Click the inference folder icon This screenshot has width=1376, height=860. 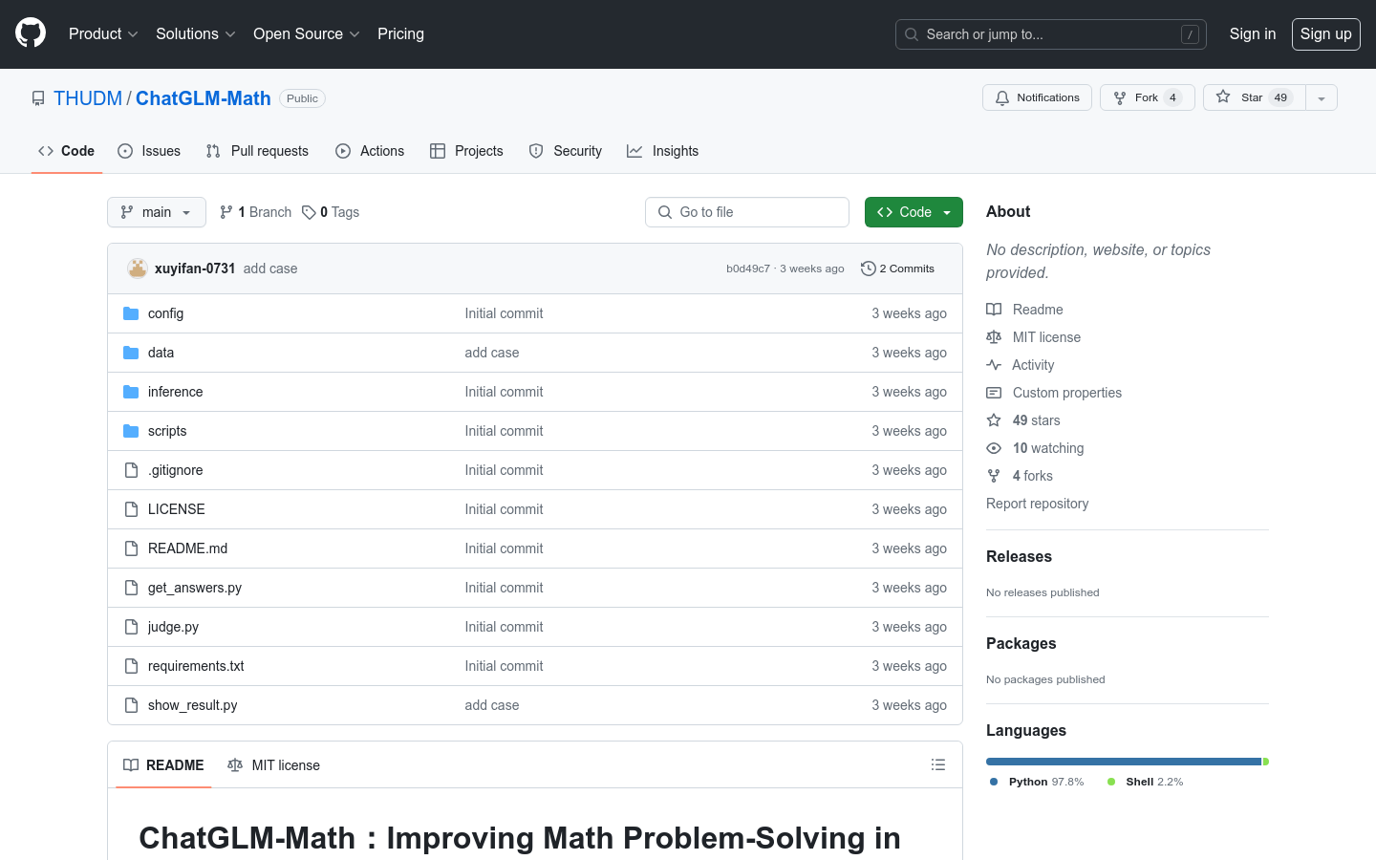coord(131,392)
